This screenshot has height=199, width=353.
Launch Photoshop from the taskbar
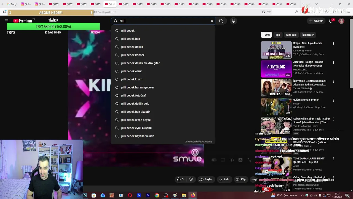pyautogui.click(x=85, y=195)
